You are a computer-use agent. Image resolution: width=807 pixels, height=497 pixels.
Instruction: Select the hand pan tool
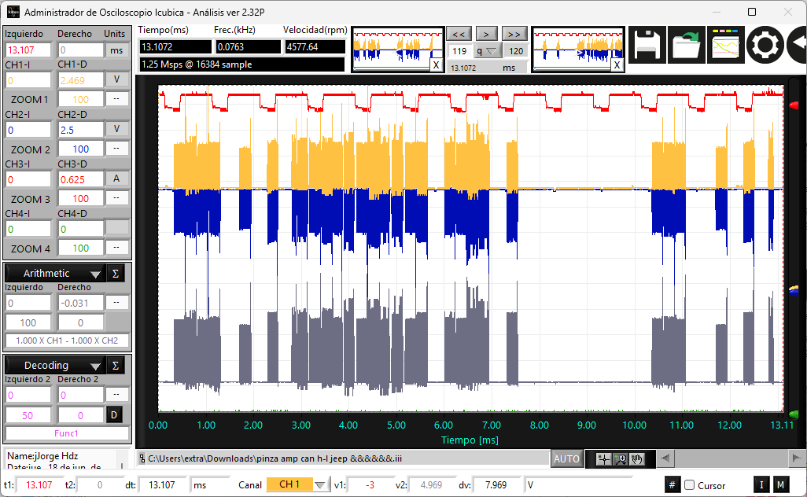pos(637,459)
